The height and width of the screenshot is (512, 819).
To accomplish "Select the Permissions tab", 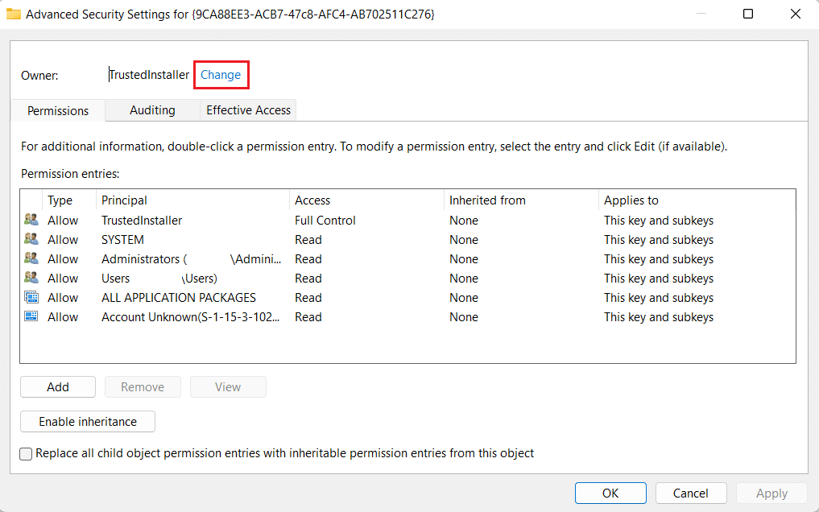I will click(x=57, y=110).
